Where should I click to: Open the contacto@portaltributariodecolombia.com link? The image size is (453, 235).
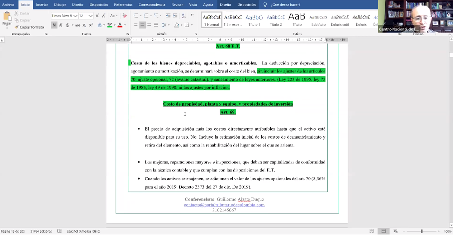click(x=224, y=204)
